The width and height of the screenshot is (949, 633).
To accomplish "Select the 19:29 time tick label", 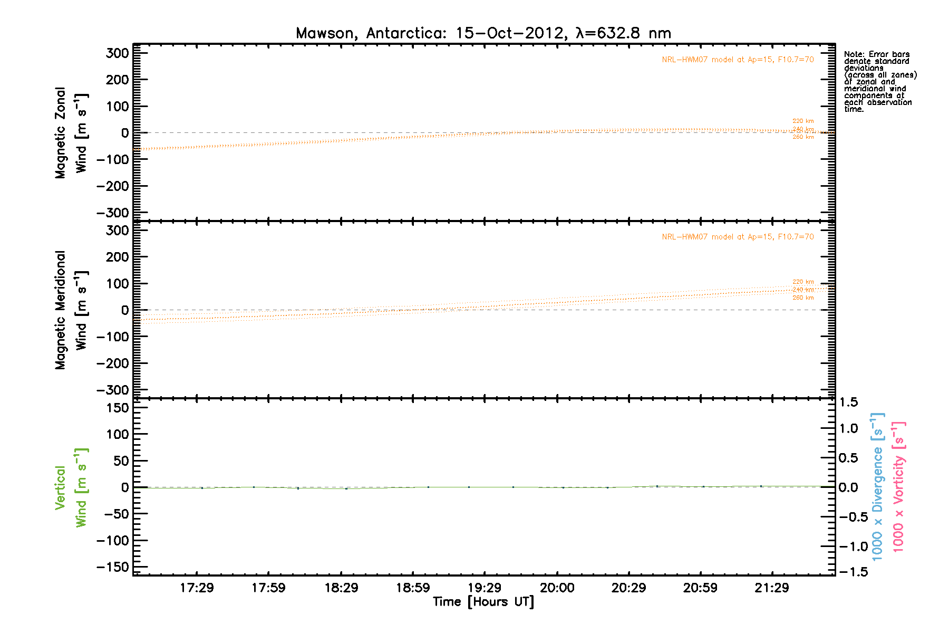I will pos(485,588).
